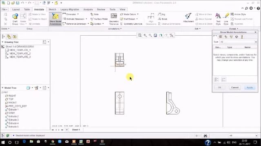This screenshot has width=261, height=146.
Task: Switch to the notes tab in dialog
Action: click(226, 36)
